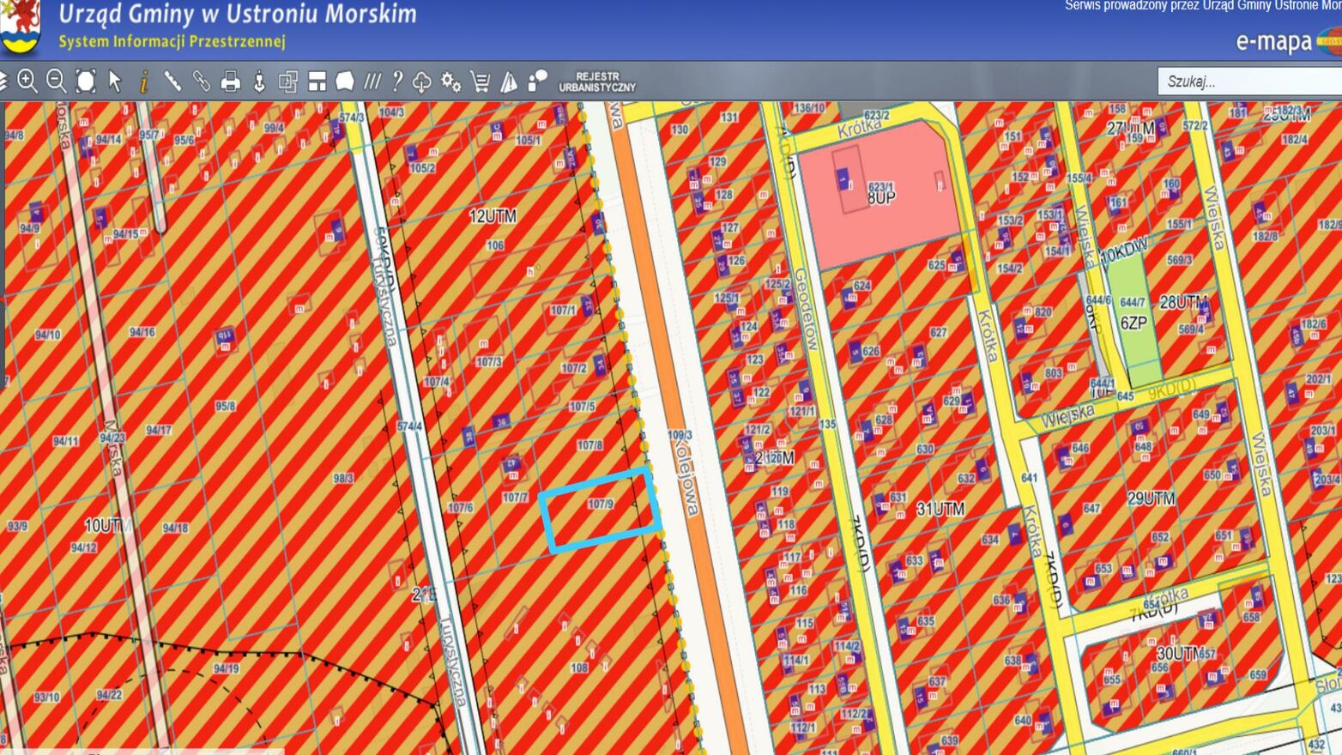
Task: Select the full extent view icon
Action: (86, 82)
